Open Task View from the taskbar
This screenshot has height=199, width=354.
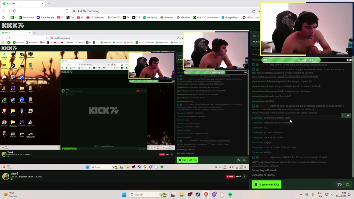coord(173,195)
